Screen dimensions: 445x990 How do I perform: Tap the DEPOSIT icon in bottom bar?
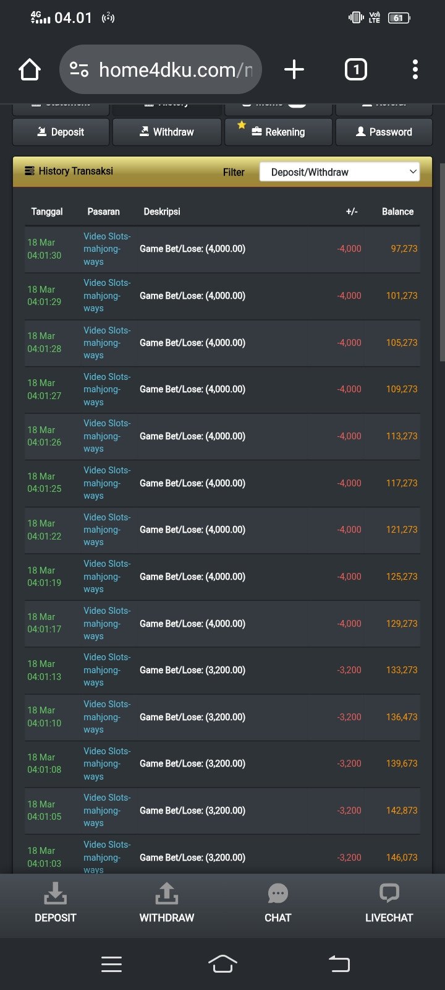[x=56, y=894]
